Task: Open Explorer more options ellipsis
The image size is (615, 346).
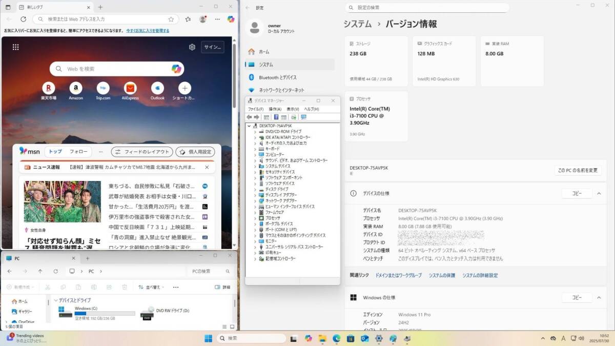Action: pos(176,287)
